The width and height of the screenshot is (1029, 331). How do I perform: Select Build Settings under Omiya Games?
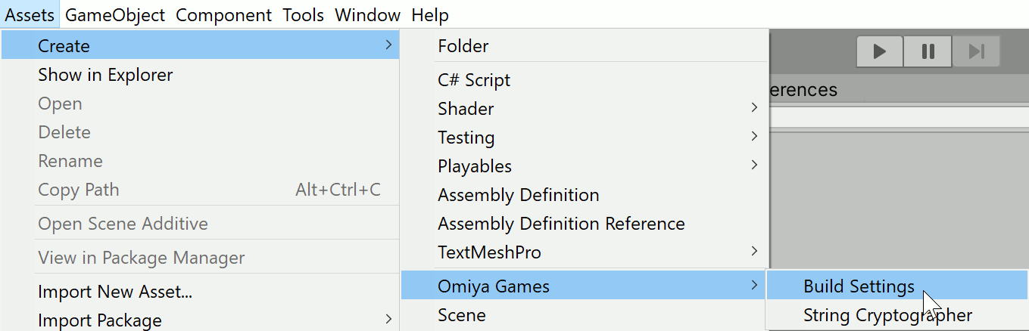(859, 286)
